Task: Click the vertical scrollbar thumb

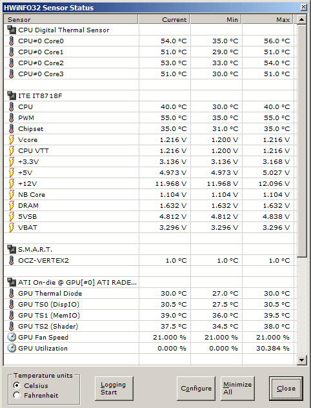Action: [x=301, y=141]
